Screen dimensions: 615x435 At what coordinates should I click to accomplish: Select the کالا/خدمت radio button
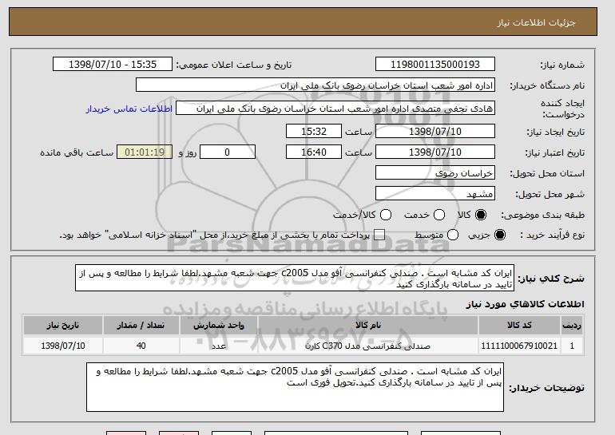pos(386,215)
